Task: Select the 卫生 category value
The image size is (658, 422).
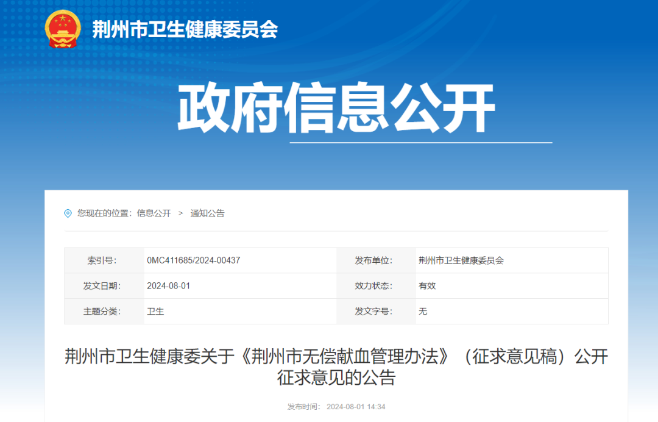Action: pos(157,311)
